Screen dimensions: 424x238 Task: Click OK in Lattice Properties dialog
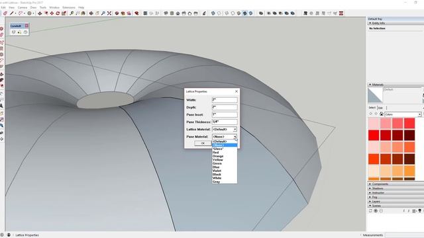coord(203,143)
